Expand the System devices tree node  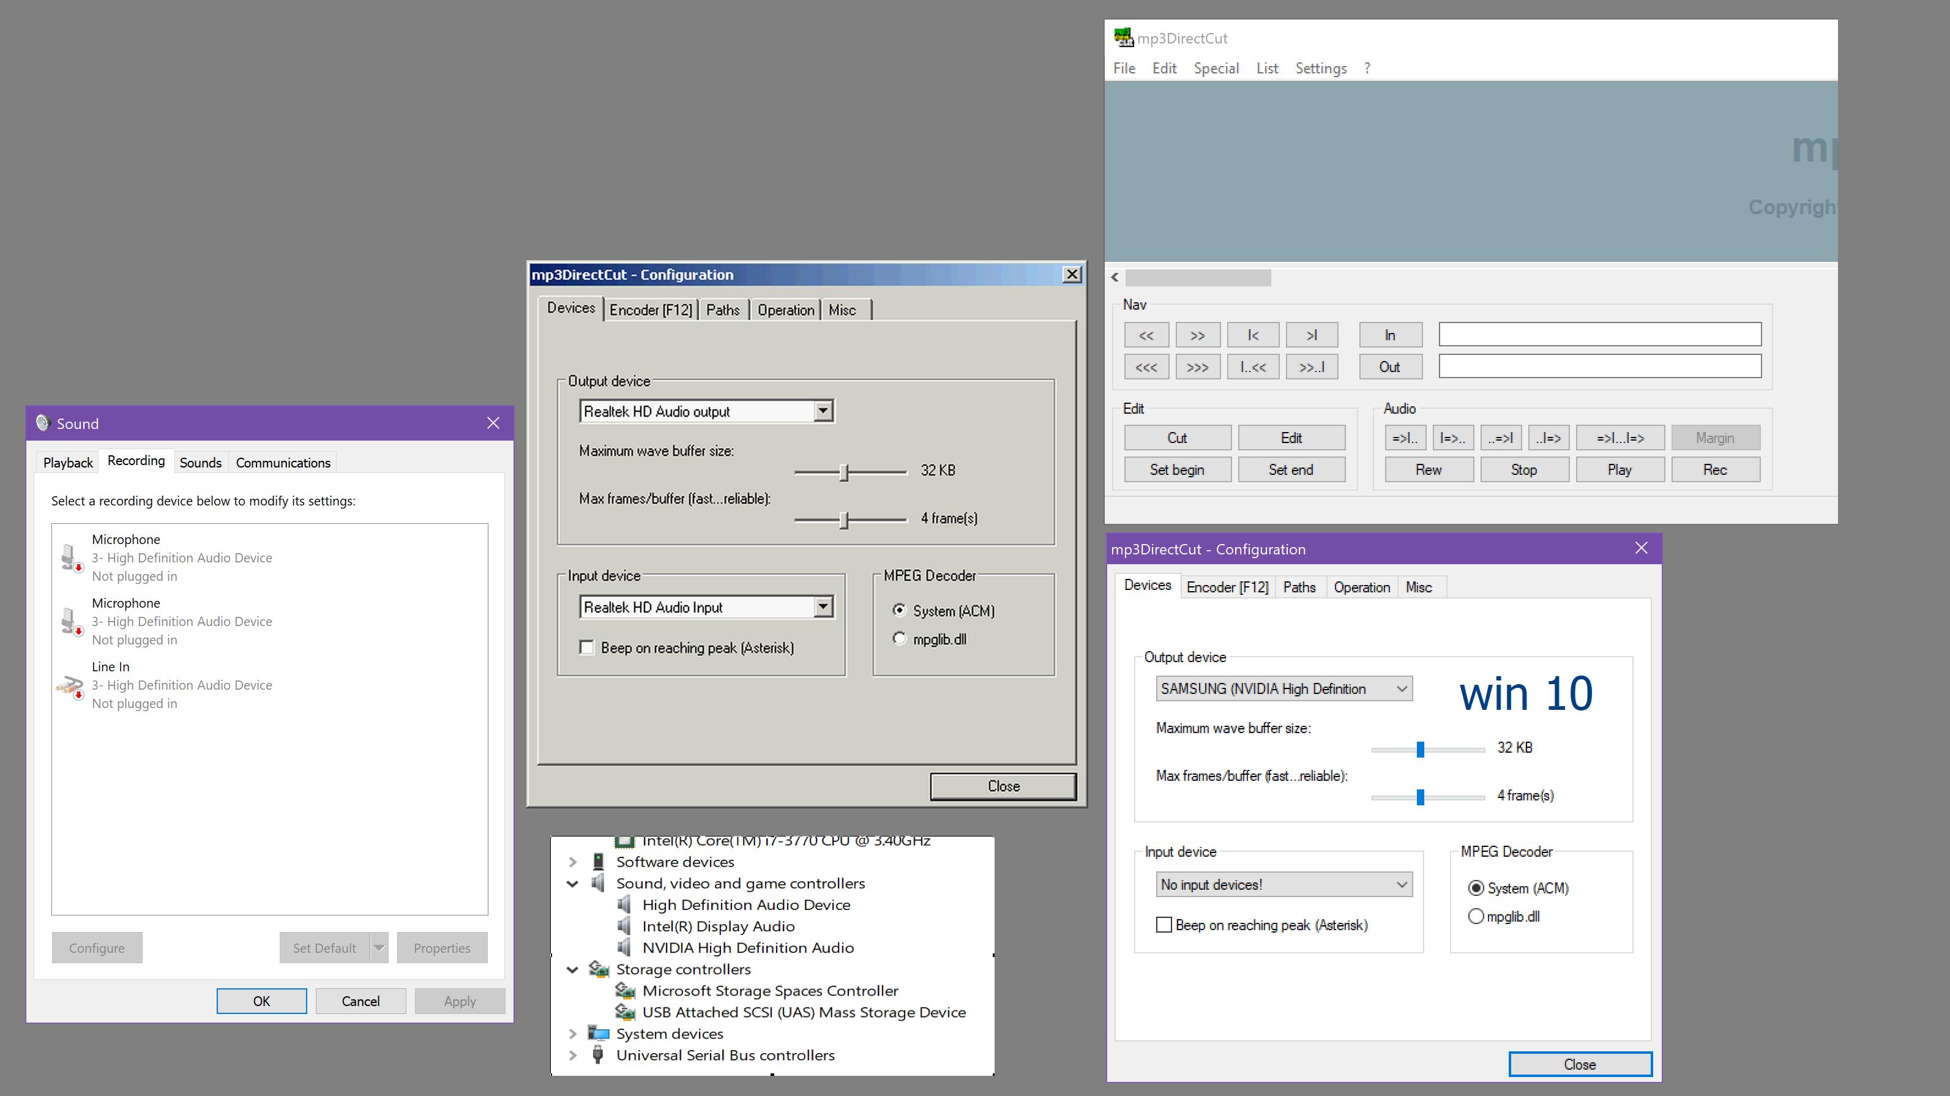[x=573, y=1033]
